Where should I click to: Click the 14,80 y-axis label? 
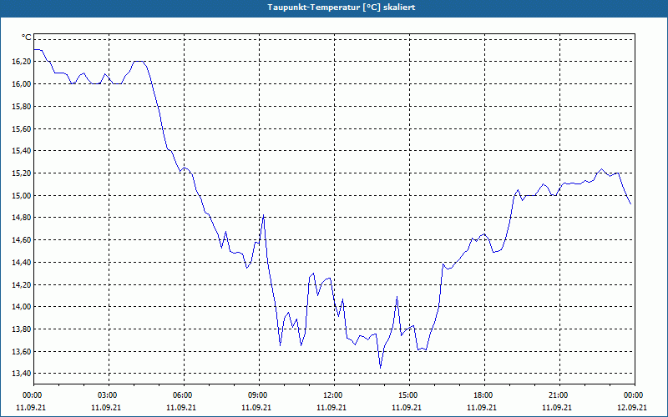click(20, 218)
